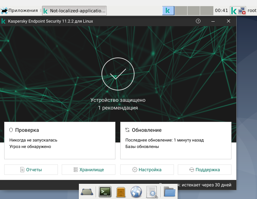Close the Kaspersky Endpoint Security window
This screenshot has height=199, width=257.
click(x=229, y=21)
